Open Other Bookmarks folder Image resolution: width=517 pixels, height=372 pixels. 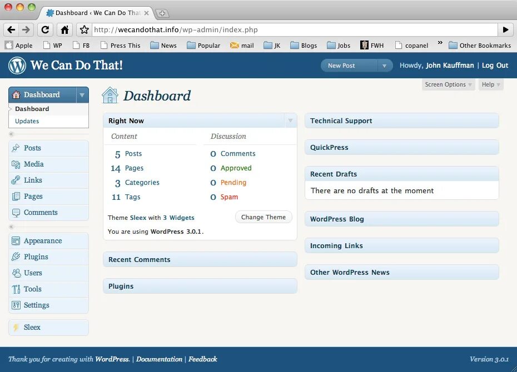pos(479,46)
